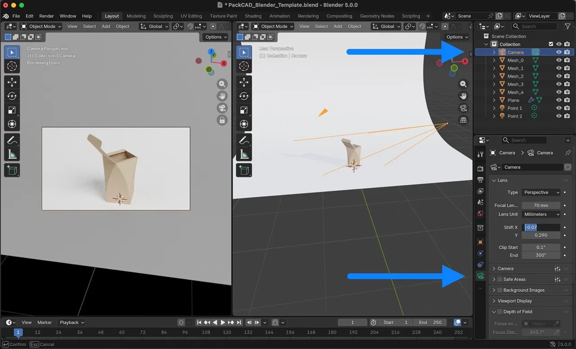This screenshot has width=576, height=349.
Task: Enable the Depth of Field checkbox
Action: [499, 312]
